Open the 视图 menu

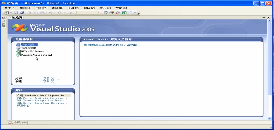coord(42,8)
